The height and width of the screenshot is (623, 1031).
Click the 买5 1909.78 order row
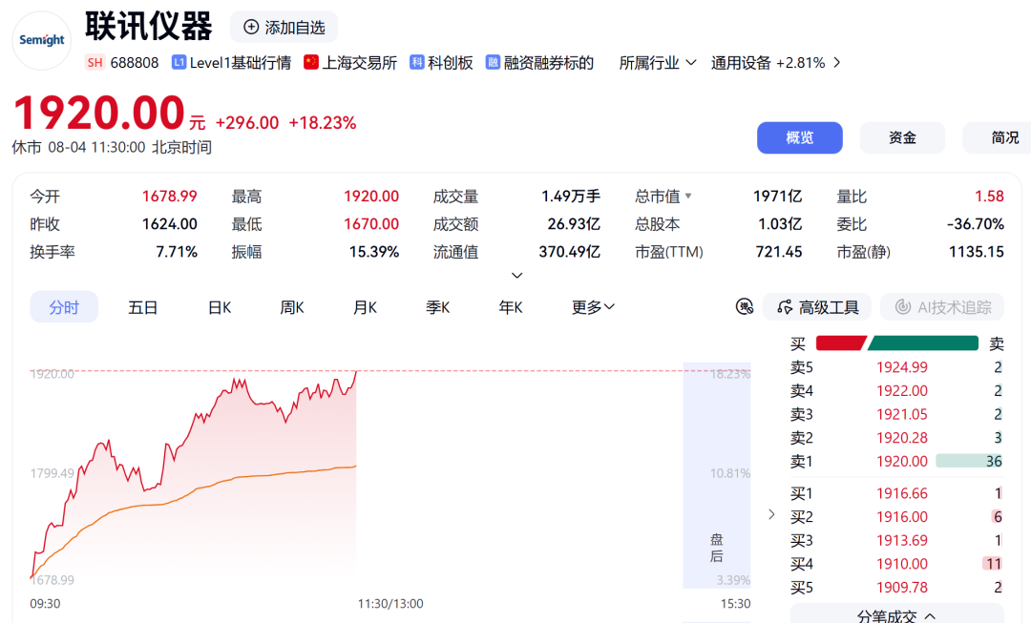pyautogui.click(x=896, y=588)
